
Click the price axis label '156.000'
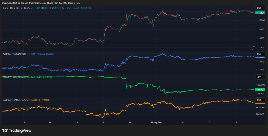[260, 94]
